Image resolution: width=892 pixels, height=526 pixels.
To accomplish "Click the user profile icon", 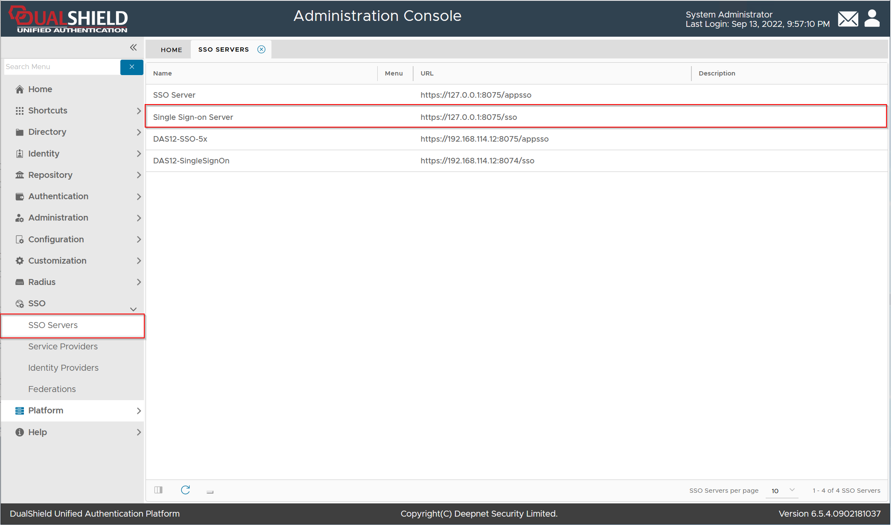I will point(872,19).
